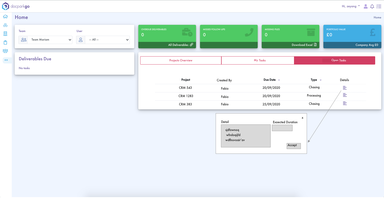The height and width of the screenshot is (199, 384).
Task: Expand the User filter dropdown
Action: click(107, 40)
